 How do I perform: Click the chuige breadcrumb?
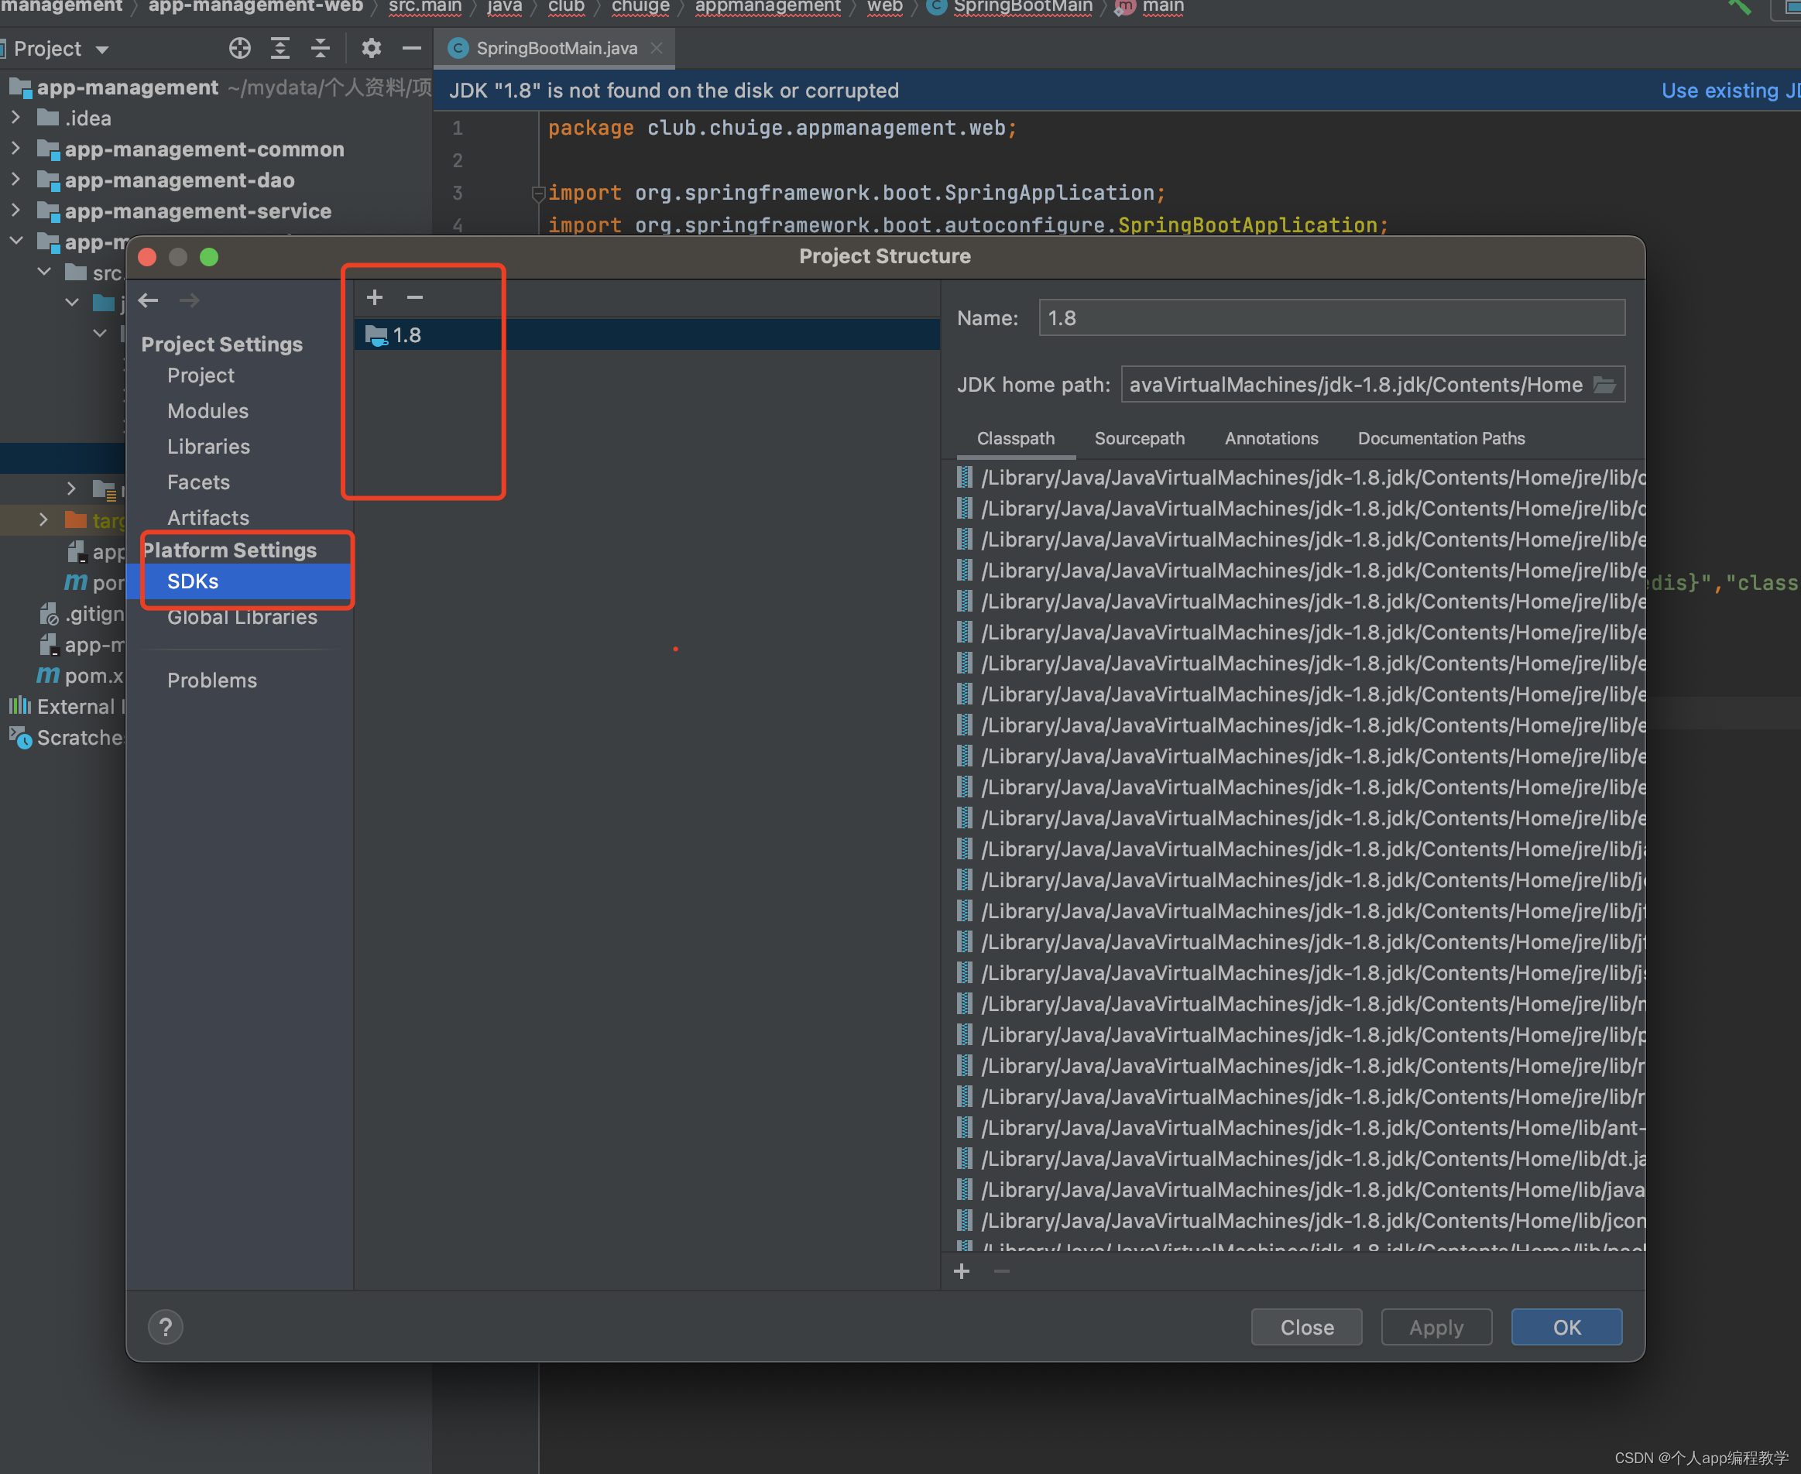point(640,7)
